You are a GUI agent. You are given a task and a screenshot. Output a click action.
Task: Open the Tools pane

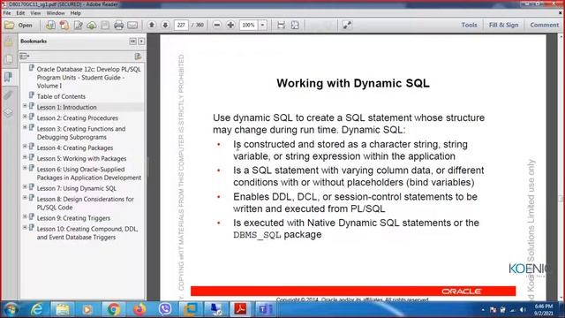(x=469, y=25)
